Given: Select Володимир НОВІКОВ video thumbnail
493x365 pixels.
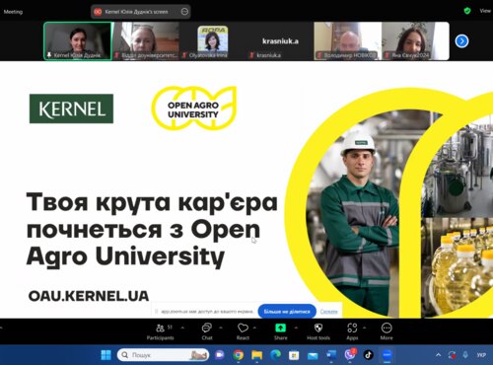Looking at the screenshot, I should pyautogui.click(x=348, y=41).
